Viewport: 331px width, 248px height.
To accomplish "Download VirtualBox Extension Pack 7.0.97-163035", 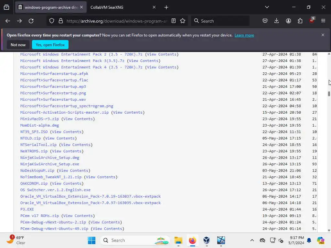I will (x=91, y=203).
